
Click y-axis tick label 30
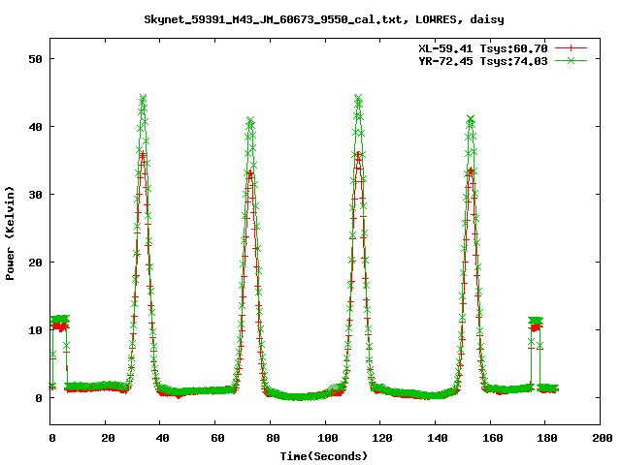pos(35,195)
